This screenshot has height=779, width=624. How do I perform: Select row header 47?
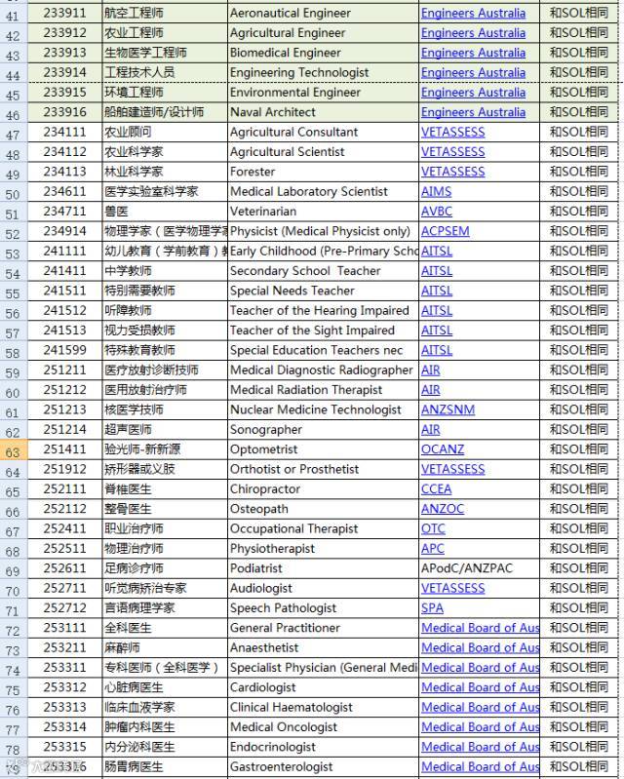[14, 135]
